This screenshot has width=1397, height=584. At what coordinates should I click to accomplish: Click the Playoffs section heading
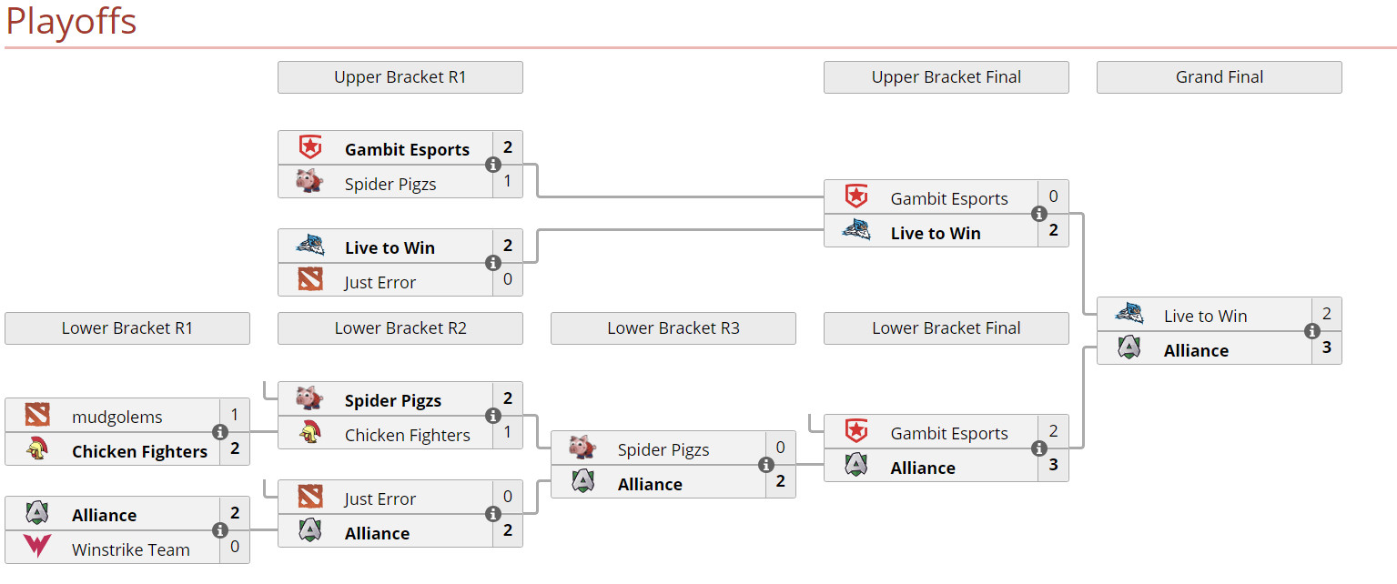[x=71, y=22]
